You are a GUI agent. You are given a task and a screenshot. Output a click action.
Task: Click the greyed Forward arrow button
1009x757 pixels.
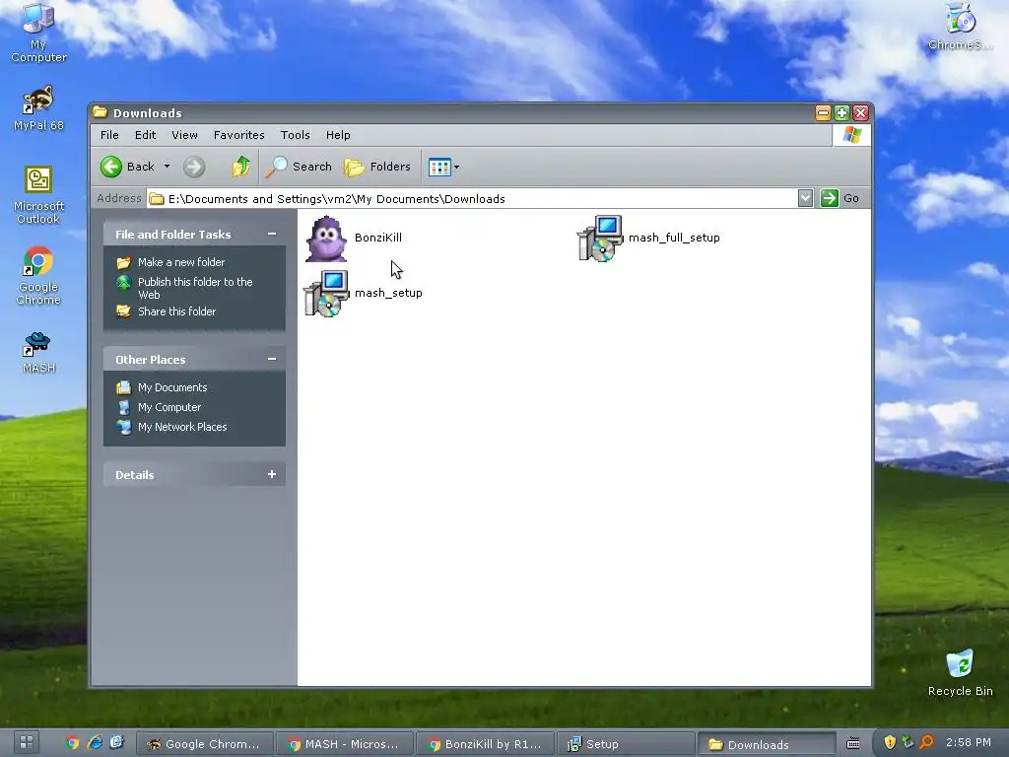(194, 167)
